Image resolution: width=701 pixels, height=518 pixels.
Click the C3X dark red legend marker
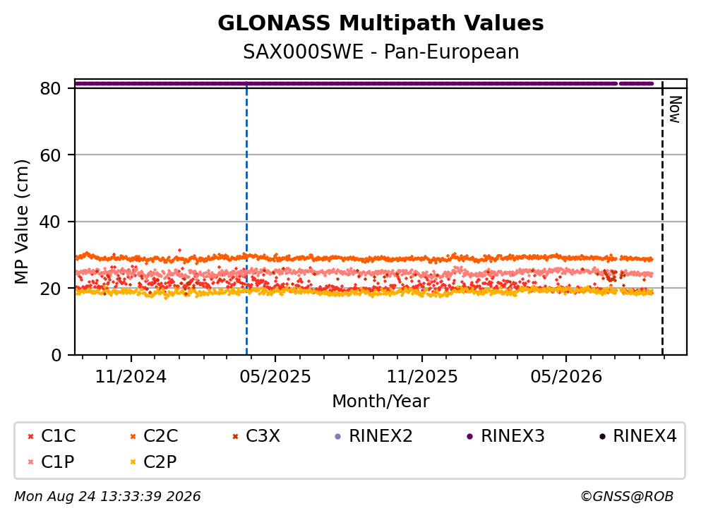[x=235, y=436]
